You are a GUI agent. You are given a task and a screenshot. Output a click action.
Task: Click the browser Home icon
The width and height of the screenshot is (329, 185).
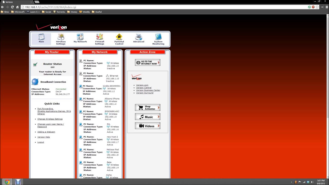[x=17, y=7]
